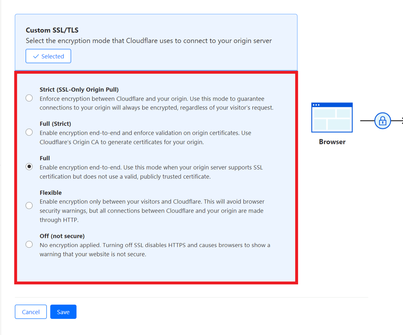The height and width of the screenshot is (335, 403).
Task: Click the "Full (Strict)" label text
Action: [x=55, y=124]
